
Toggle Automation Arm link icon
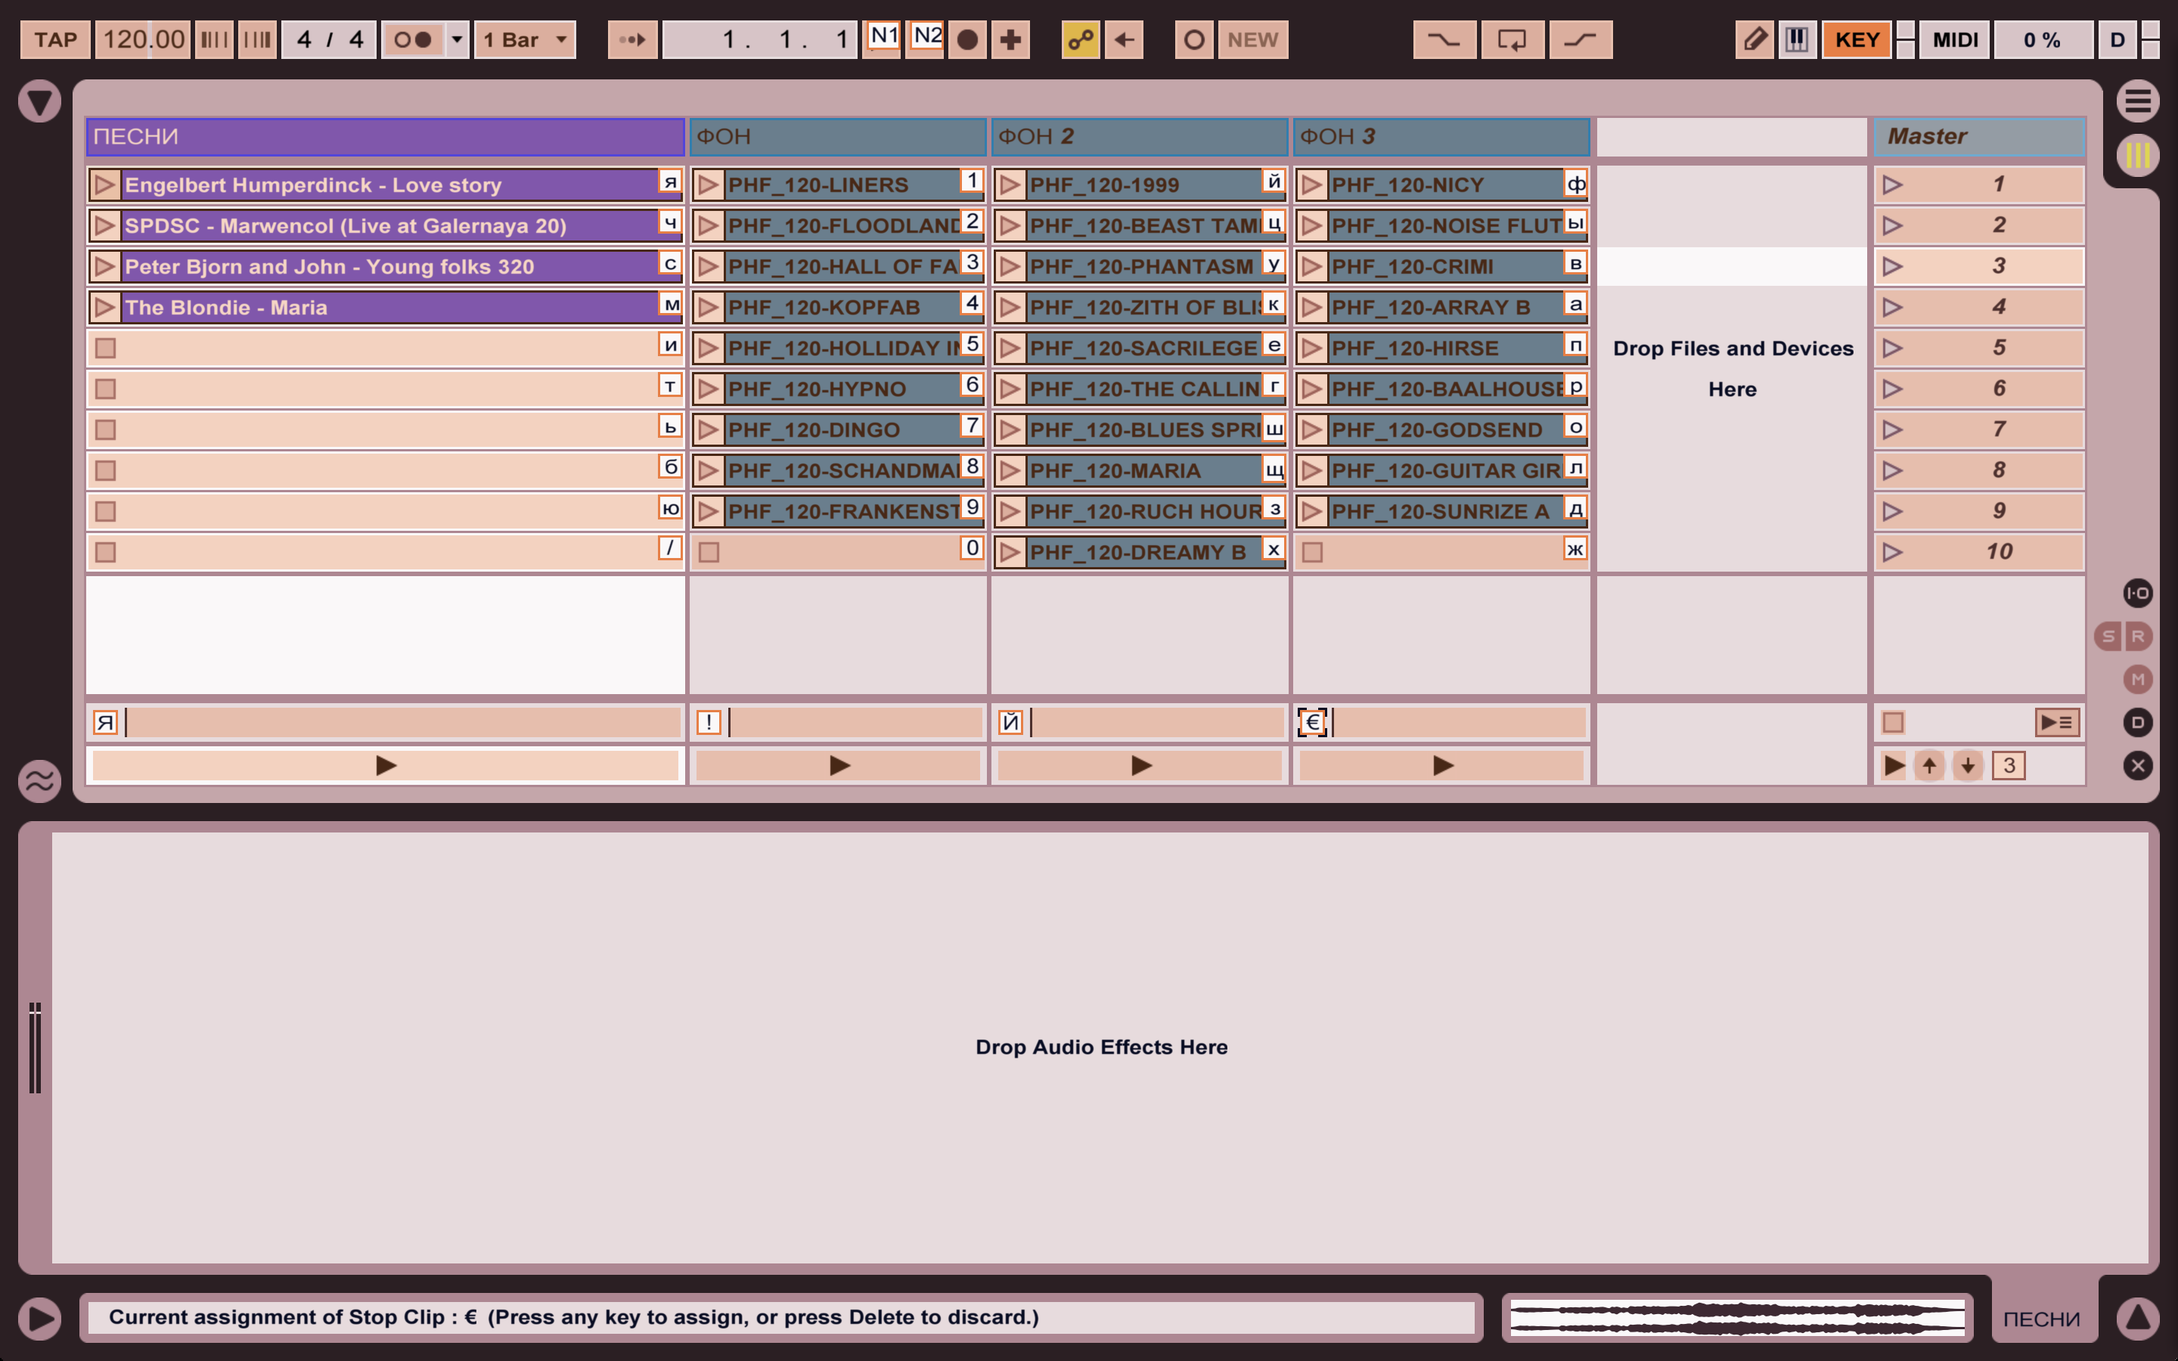pyautogui.click(x=1080, y=39)
